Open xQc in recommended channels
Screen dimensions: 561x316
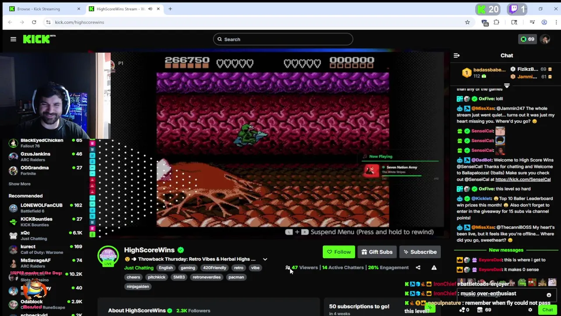[45, 236]
